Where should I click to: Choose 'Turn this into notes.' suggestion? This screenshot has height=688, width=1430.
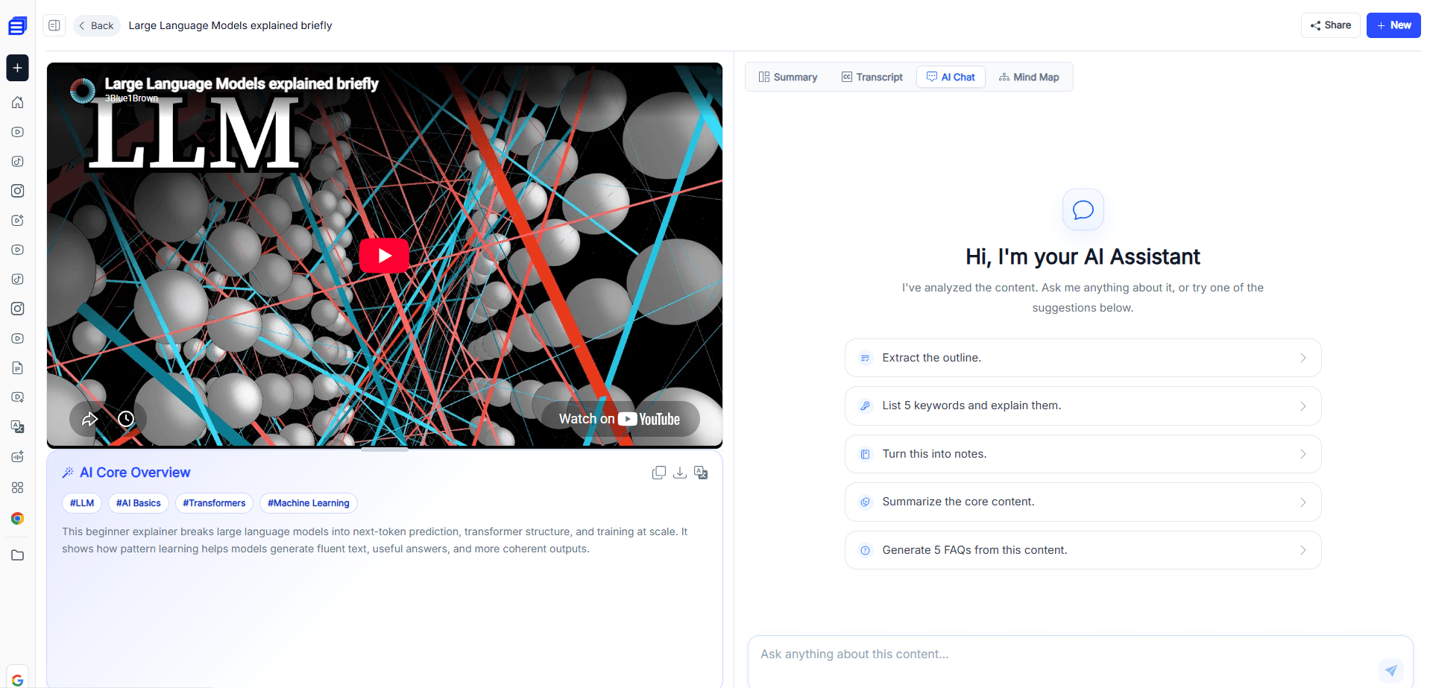click(1083, 454)
